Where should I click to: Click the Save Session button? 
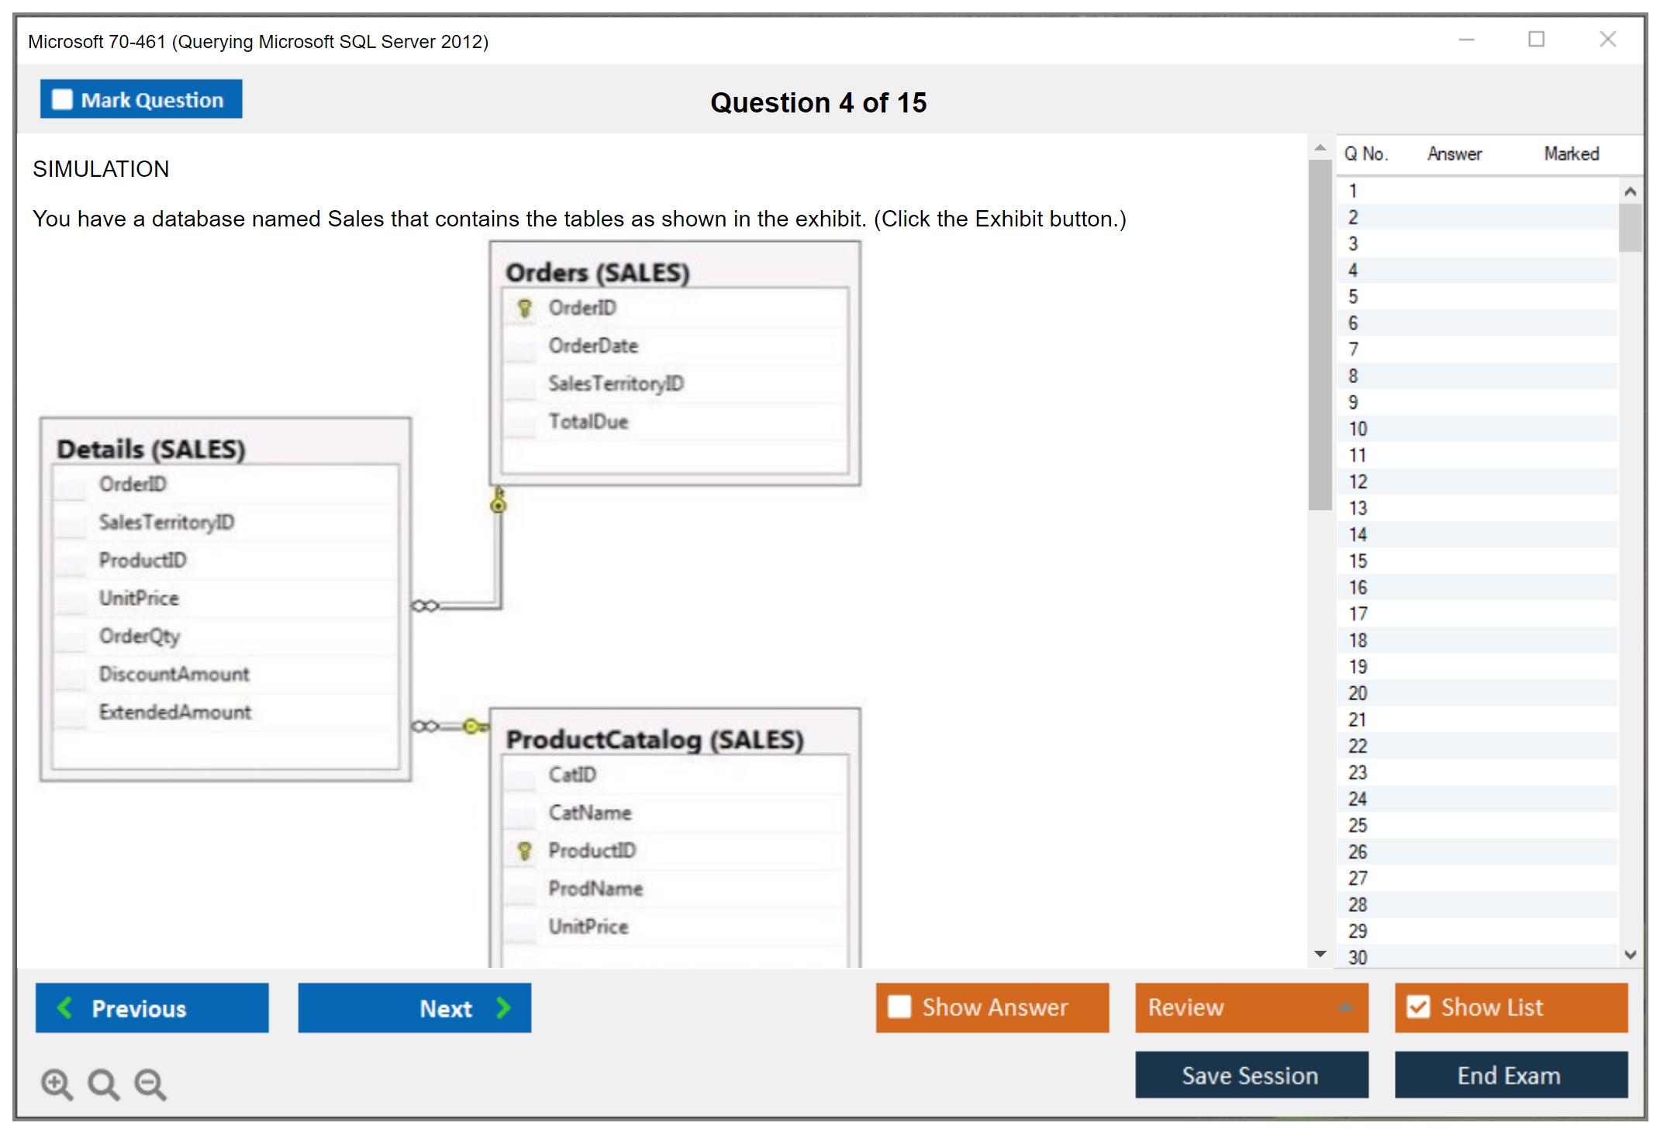1251,1075
